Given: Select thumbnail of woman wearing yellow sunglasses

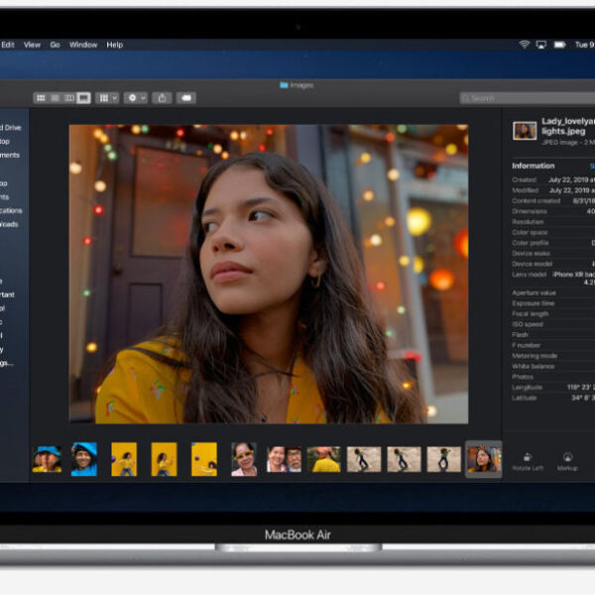Looking at the screenshot, I should [x=244, y=459].
